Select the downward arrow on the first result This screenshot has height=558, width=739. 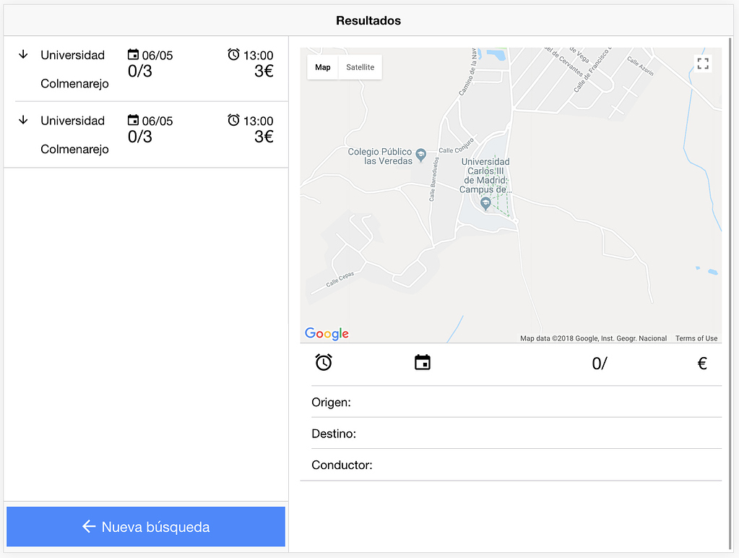[23, 54]
